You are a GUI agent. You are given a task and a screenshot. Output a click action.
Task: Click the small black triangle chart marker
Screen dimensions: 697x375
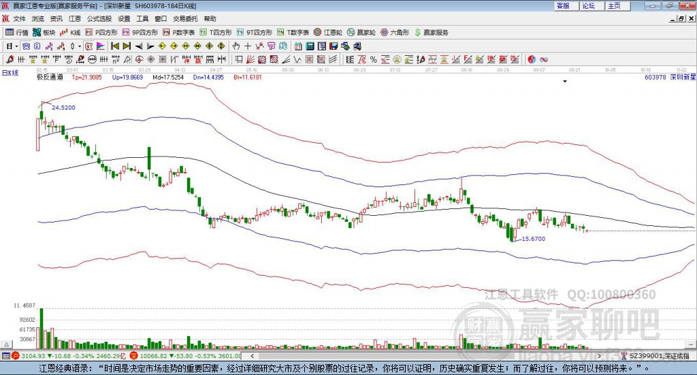tap(565, 81)
